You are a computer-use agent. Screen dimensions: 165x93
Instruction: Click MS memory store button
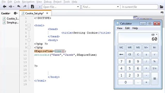coord(138,48)
